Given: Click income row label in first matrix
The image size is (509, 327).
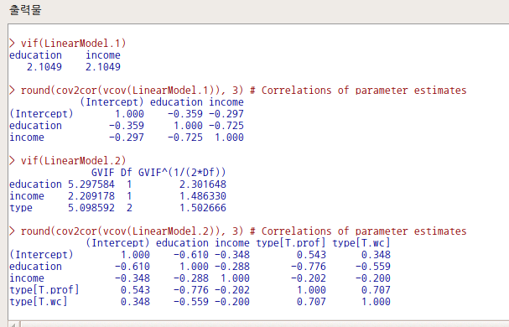Looking at the screenshot, I should point(27,138).
